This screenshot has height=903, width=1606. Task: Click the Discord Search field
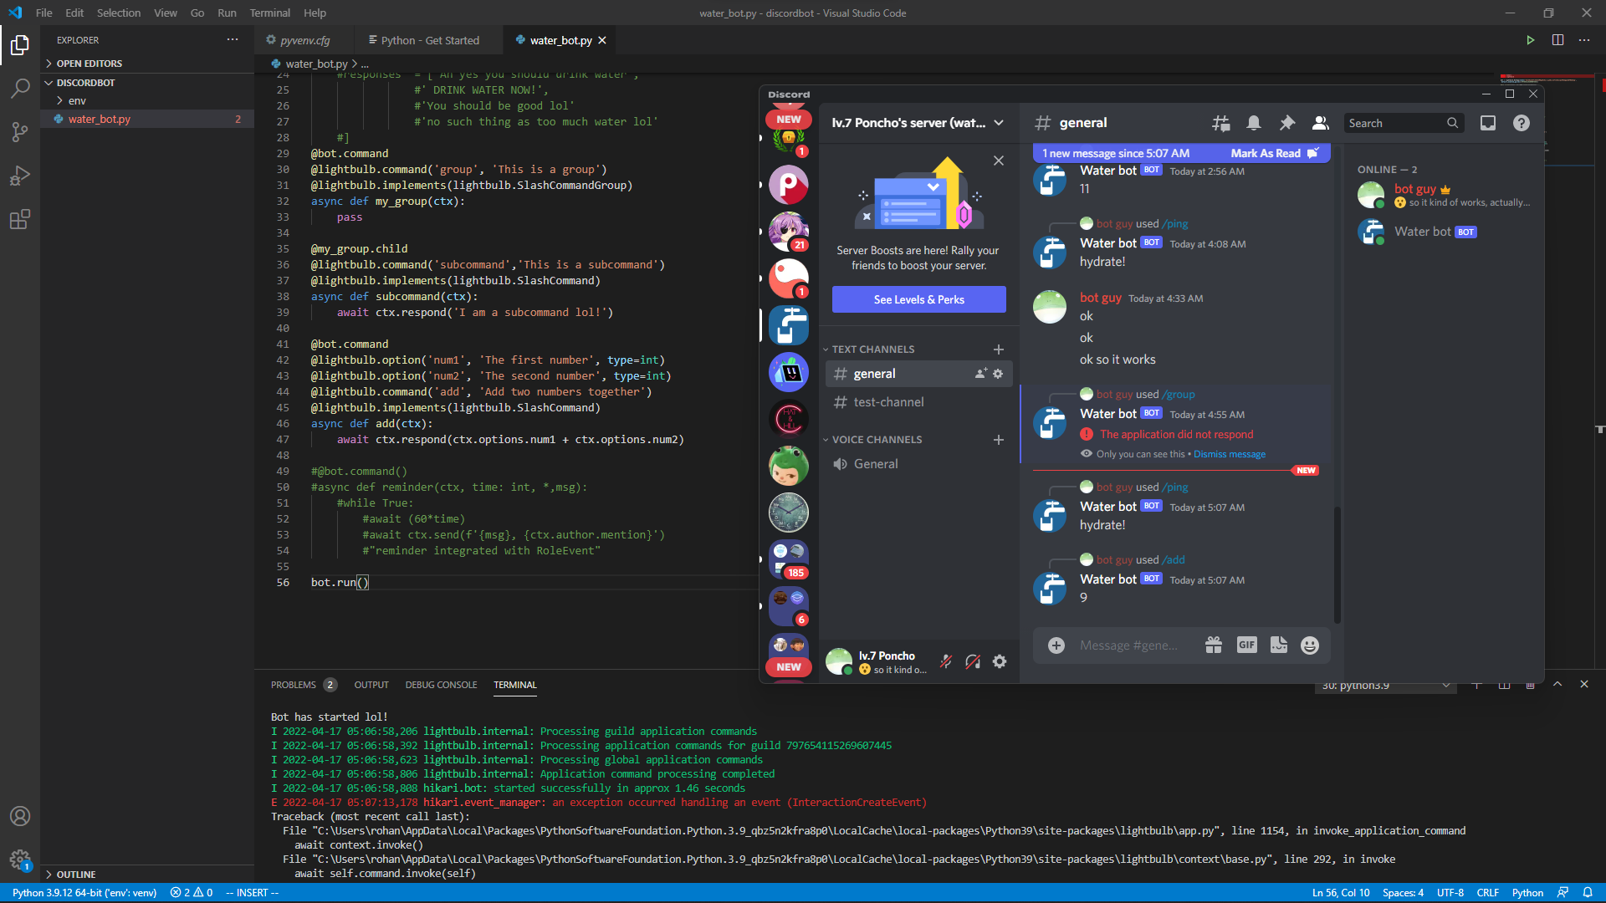[1394, 123]
